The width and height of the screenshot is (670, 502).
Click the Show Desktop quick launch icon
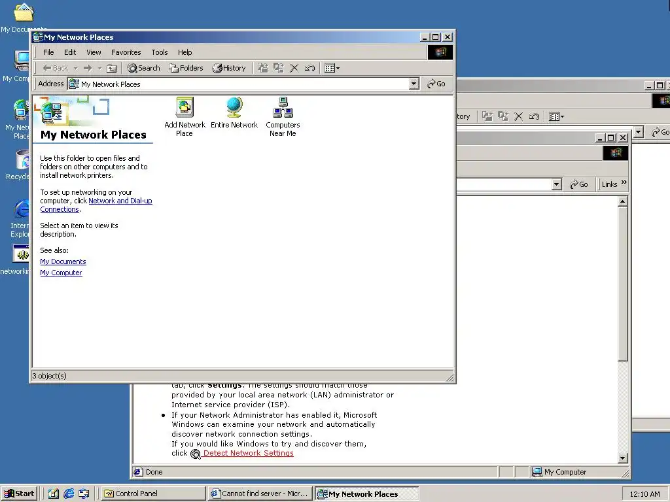54,494
